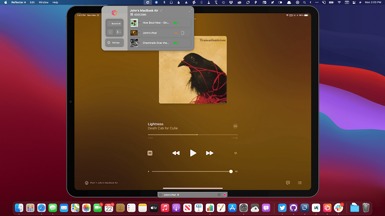Open Apple TV from the Dock
Image resolution: width=385 pixels, height=216 pixels.
[x=153, y=208]
